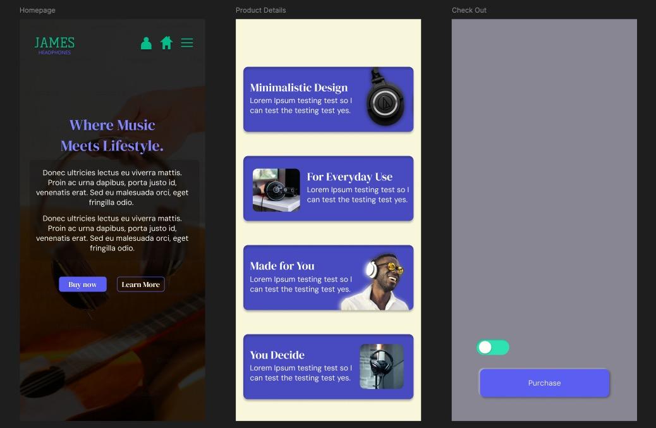Open the hamburger menu icon
Image resolution: width=656 pixels, height=428 pixels.
click(187, 43)
